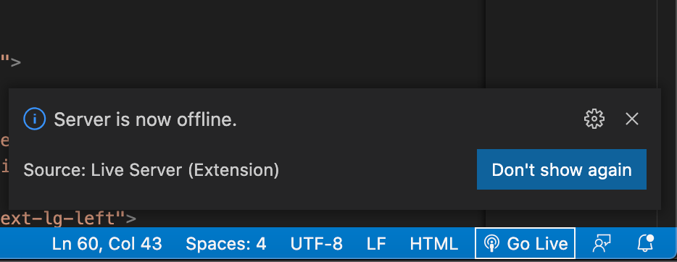Image resolution: width=677 pixels, height=262 pixels.
Task: Change indentation via Spaces: 4
Action: coord(226,244)
